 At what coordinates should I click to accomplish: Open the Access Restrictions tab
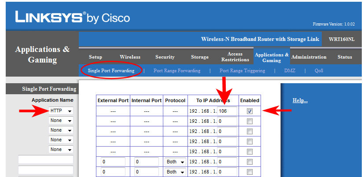[235, 57]
